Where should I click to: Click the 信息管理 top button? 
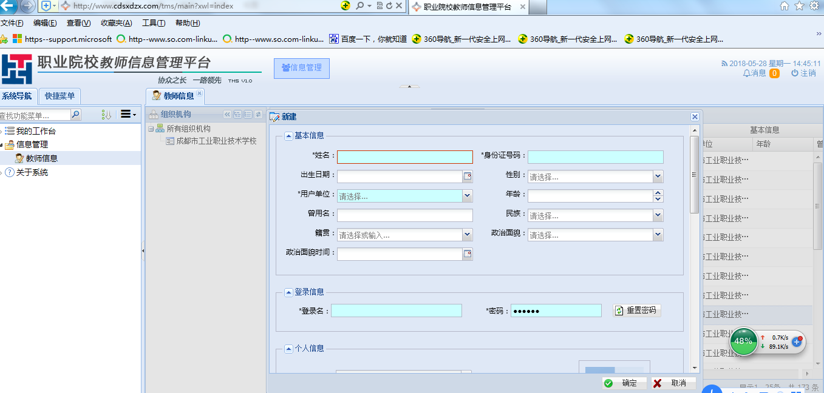(x=302, y=68)
